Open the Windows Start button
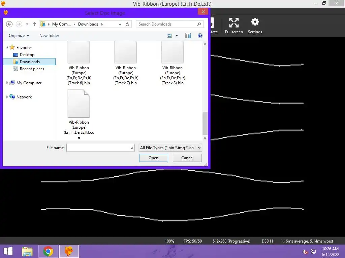This screenshot has height=258, width=345. pyautogui.click(x=8, y=251)
